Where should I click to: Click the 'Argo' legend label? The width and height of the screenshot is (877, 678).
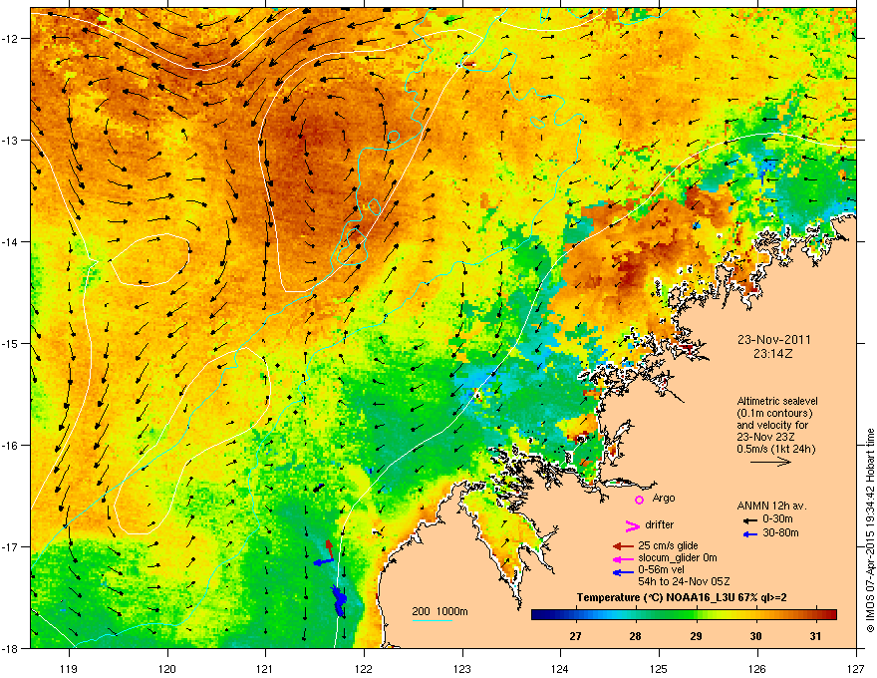(664, 498)
